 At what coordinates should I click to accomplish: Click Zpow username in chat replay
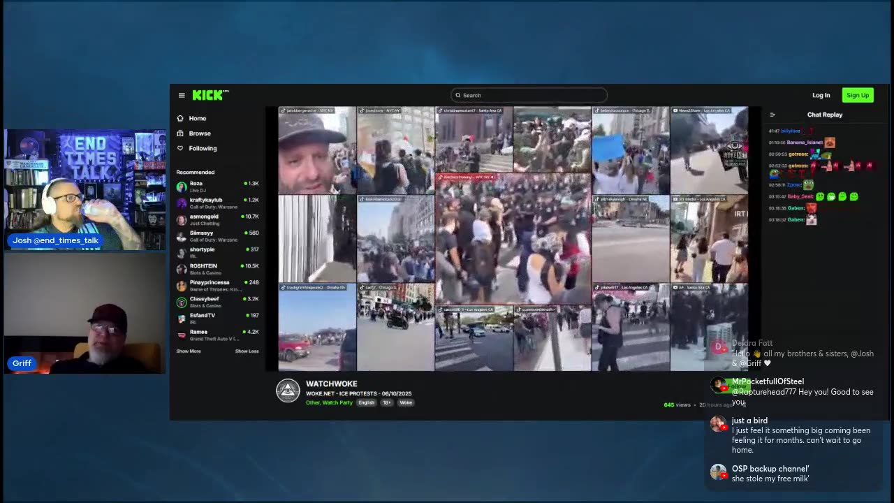coord(794,185)
